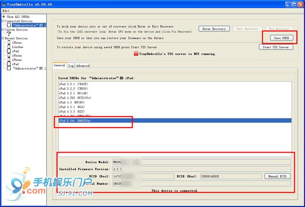Click the connected Administrator iPad device icon
This screenshot has height=207, width=305.
(9, 25)
